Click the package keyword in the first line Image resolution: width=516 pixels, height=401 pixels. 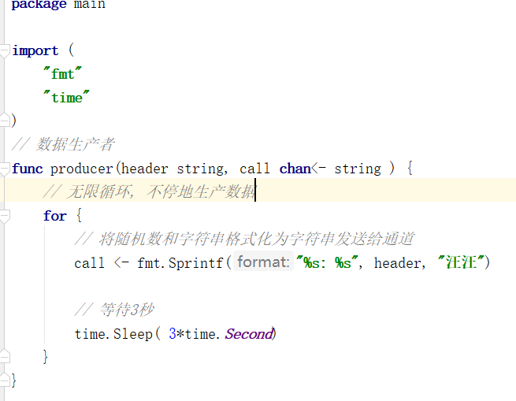(x=39, y=5)
